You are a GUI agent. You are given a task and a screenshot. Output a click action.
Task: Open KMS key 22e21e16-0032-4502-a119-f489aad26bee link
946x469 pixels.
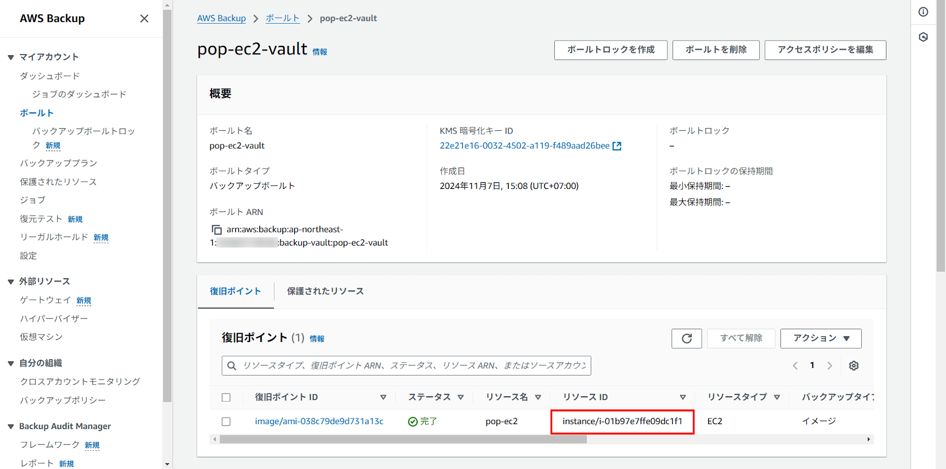pyautogui.click(x=525, y=146)
